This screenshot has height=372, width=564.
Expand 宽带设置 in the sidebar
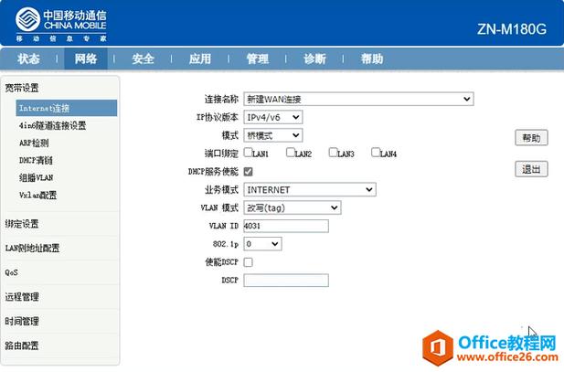coord(22,88)
